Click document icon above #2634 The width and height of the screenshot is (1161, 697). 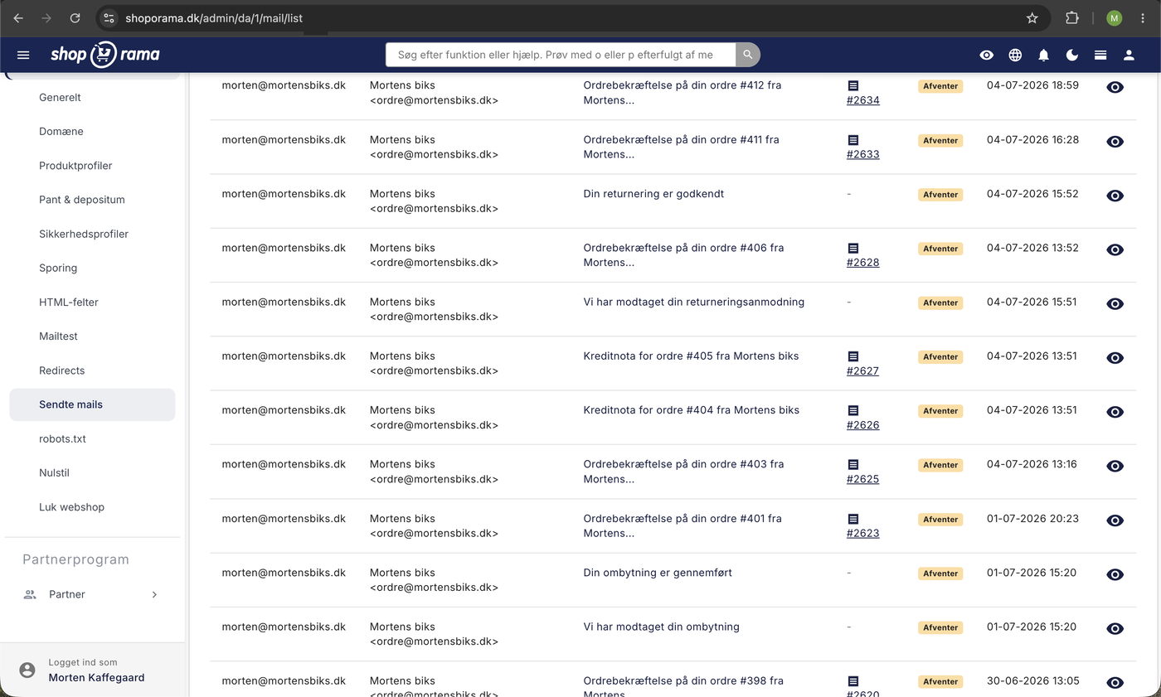[x=853, y=85]
